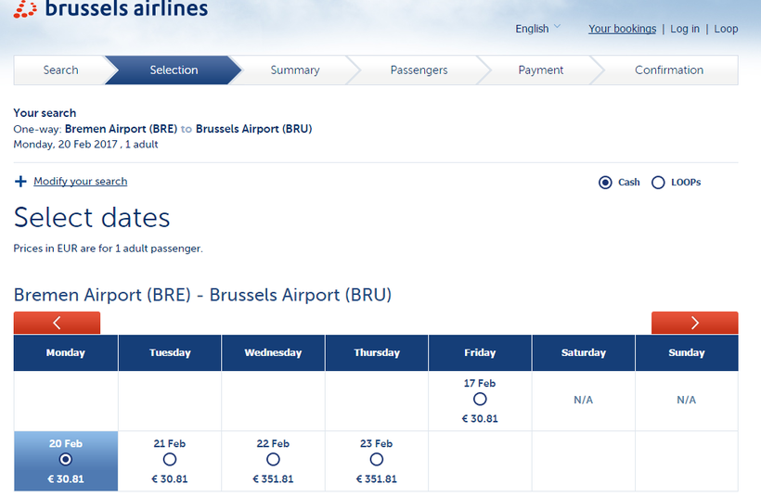Click the Loop link in header
761x497 pixels.
click(x=726, y=29)
